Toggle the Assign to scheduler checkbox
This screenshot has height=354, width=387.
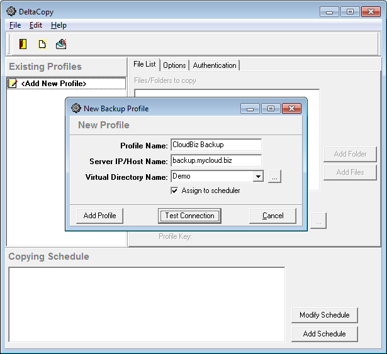[175, 191]
